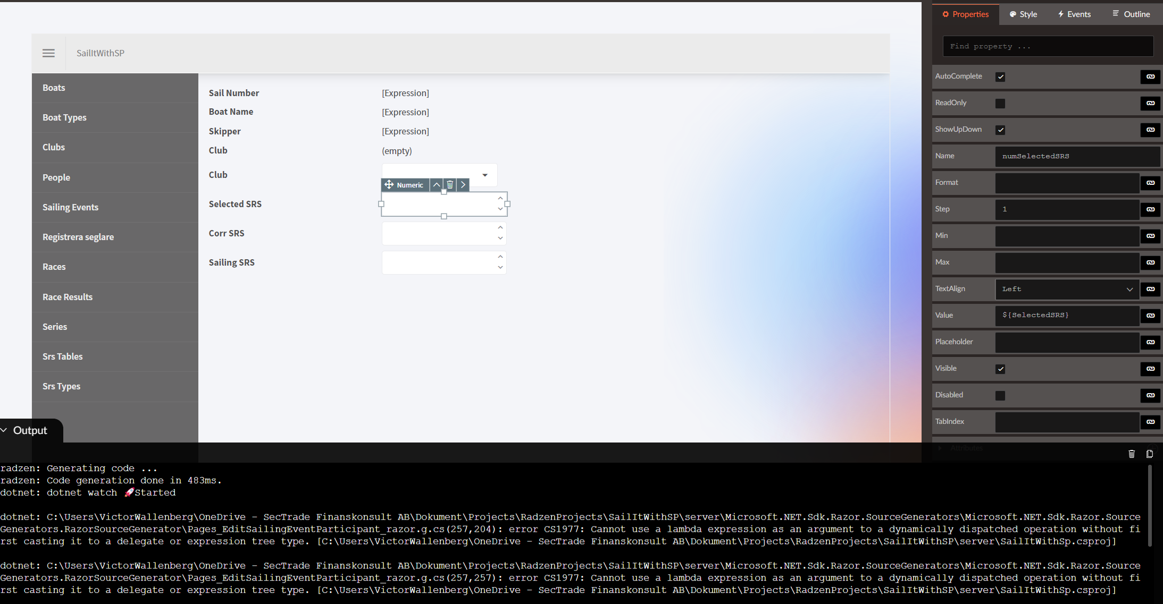Select parent element via up-arrow on Numeric toolbar
This screenshot has height=604, width=1163.
click(x=436, y=184)
